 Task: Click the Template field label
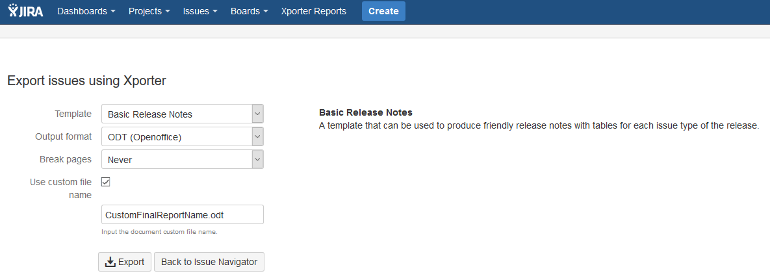[73, 114]
